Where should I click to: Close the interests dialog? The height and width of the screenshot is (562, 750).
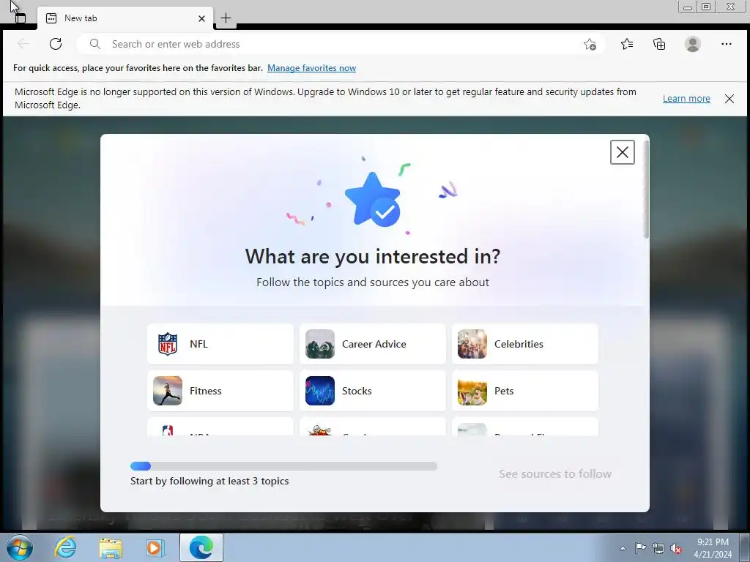click(x=622, y=152)
